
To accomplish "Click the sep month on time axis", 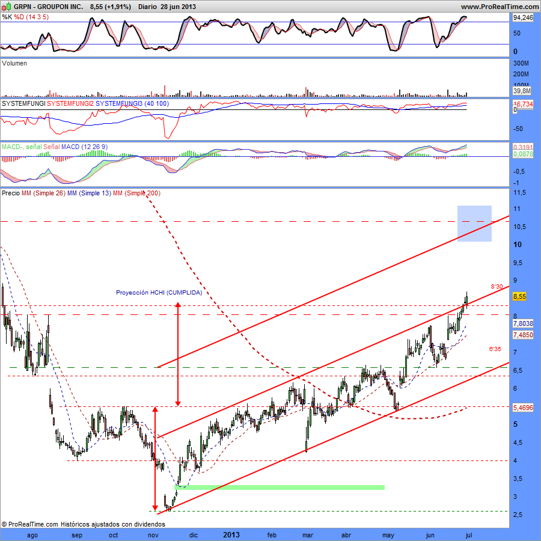I will click(76, 536).
